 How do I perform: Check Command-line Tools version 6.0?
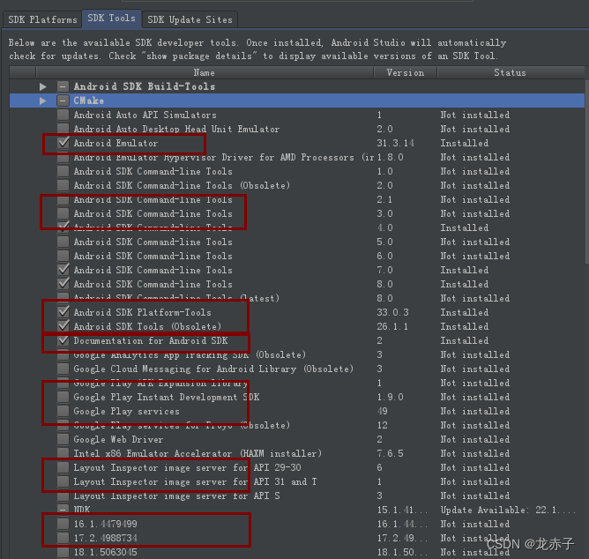click(63, 256)
